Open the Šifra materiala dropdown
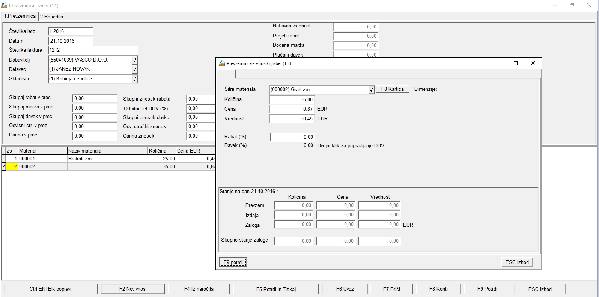This screenshot has width=599, height=297. tap(372, 90)
